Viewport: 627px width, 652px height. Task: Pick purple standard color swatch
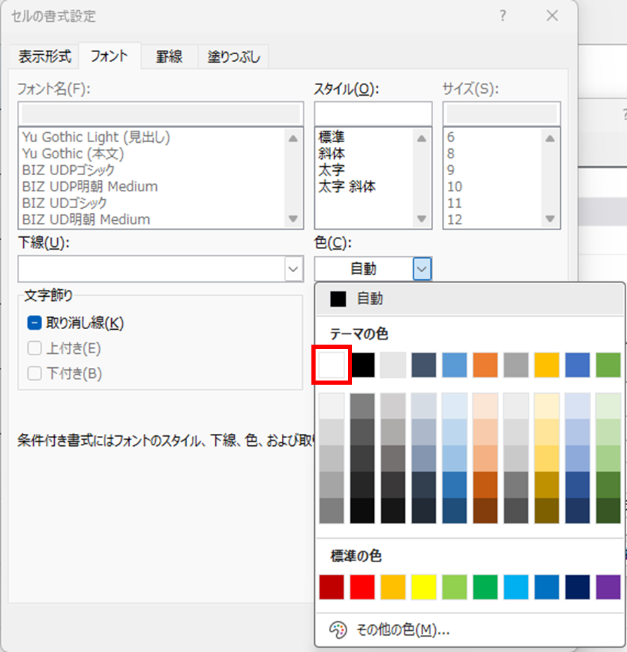click(x=608, y=587)
